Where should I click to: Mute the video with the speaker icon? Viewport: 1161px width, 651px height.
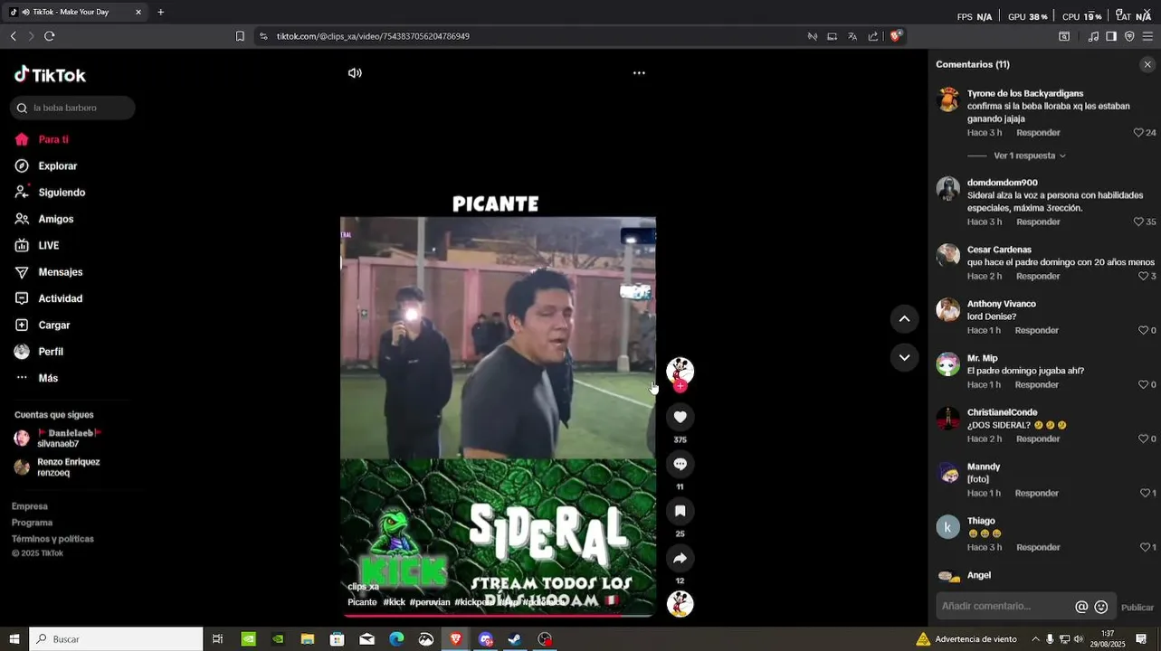tap(355, 73)
